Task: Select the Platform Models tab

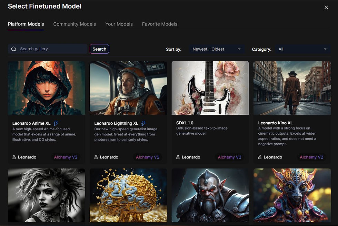Action: tap(26, 24)
